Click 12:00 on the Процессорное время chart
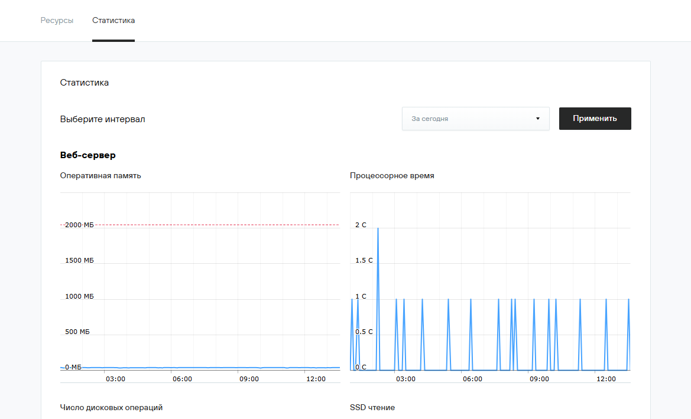This screenshot has height=419, width=691. (x=606, y=379)
